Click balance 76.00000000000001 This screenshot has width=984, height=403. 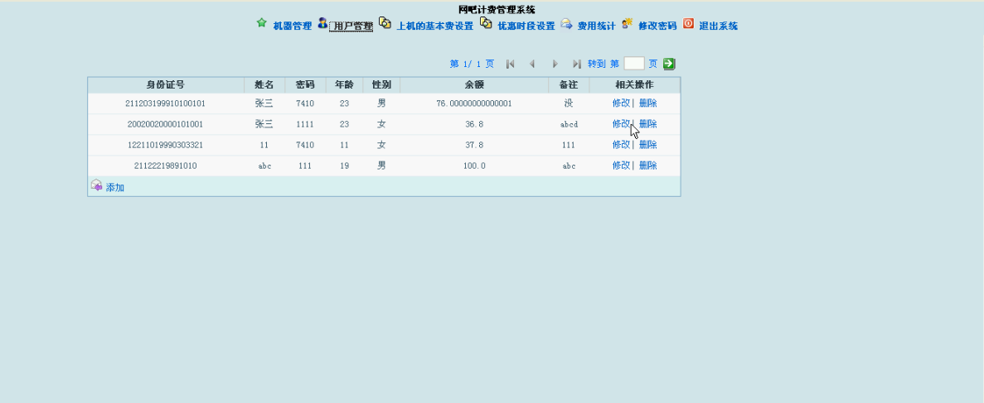point(474,103)
